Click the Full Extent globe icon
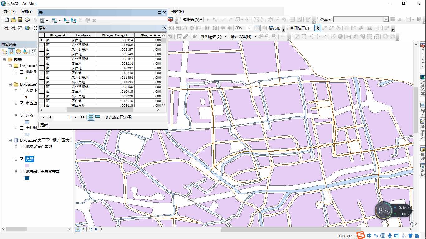The height and width of the screenshot is (239, 426). click(x=27, y=28)
